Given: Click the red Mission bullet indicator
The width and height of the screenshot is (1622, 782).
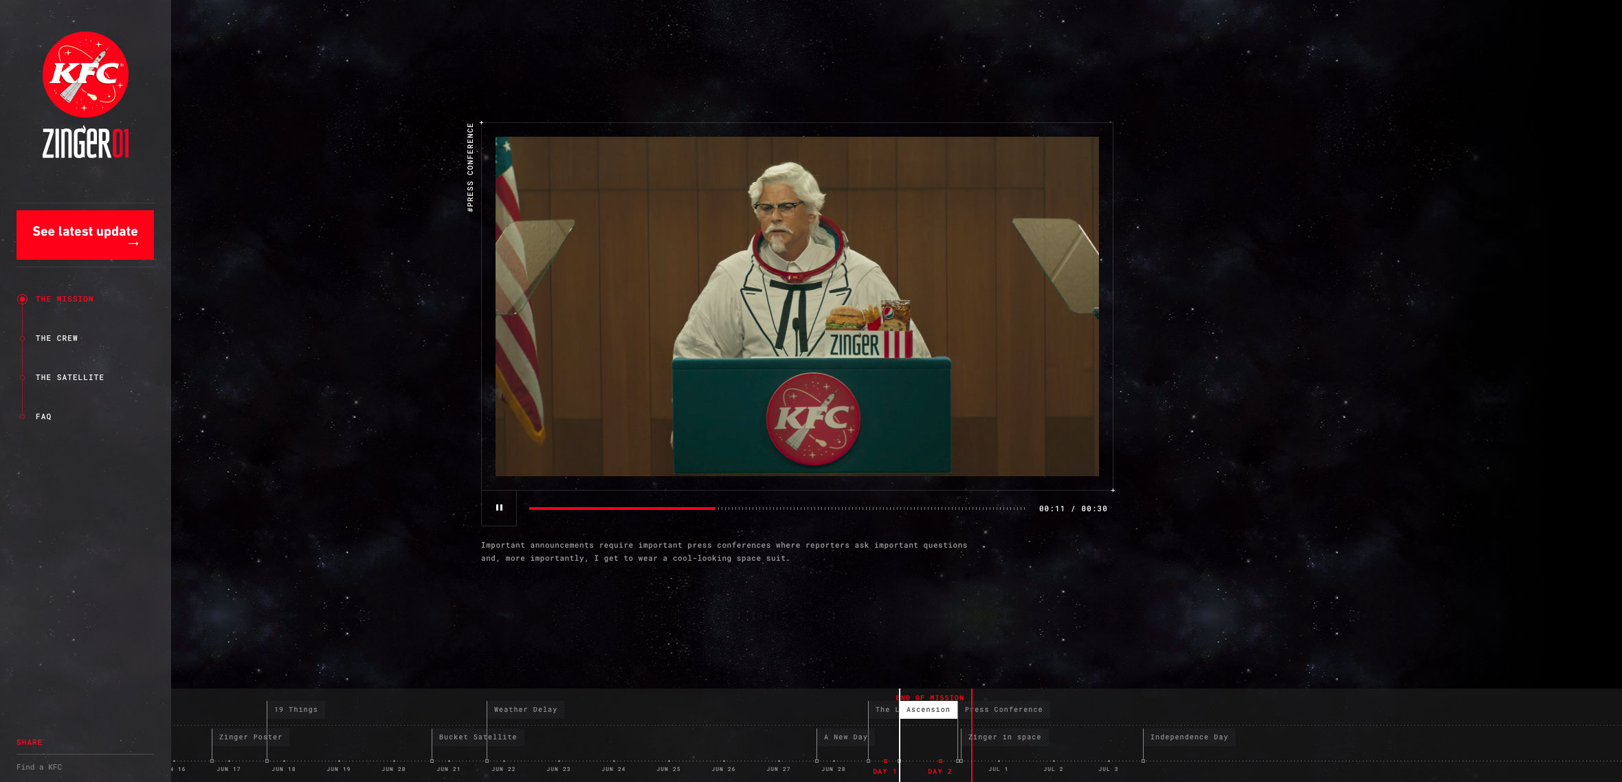Looking at the screenshot, I should (23, 300).
